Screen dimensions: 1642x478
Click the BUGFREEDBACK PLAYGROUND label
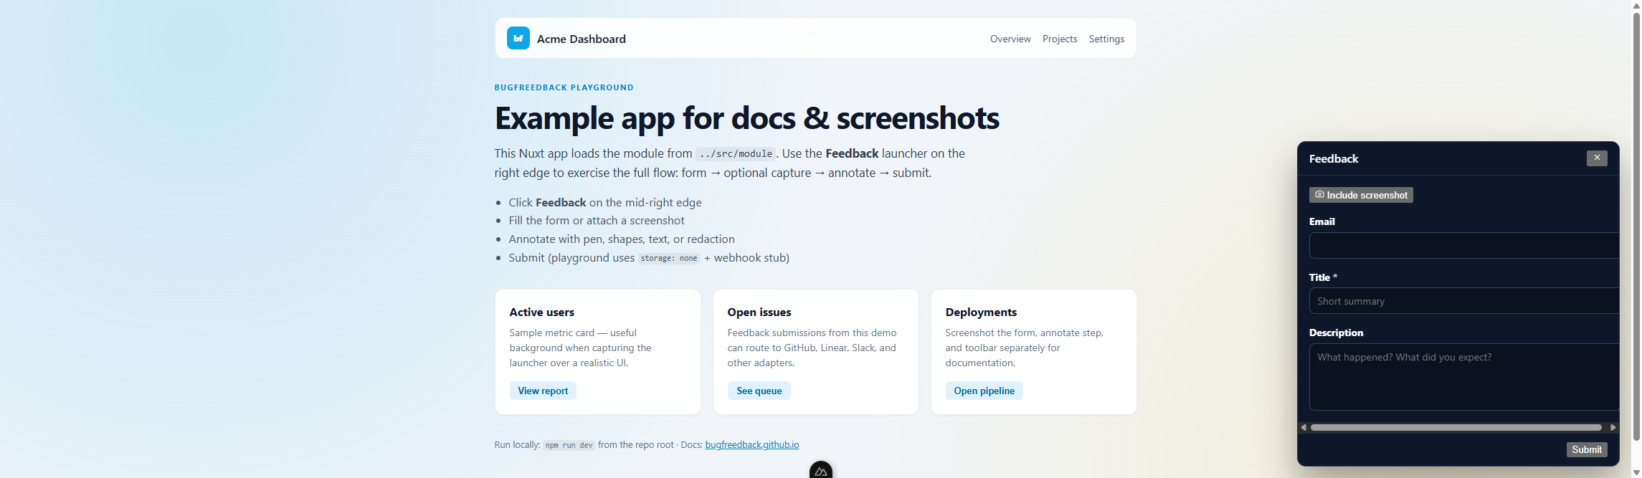pos(564,87)
